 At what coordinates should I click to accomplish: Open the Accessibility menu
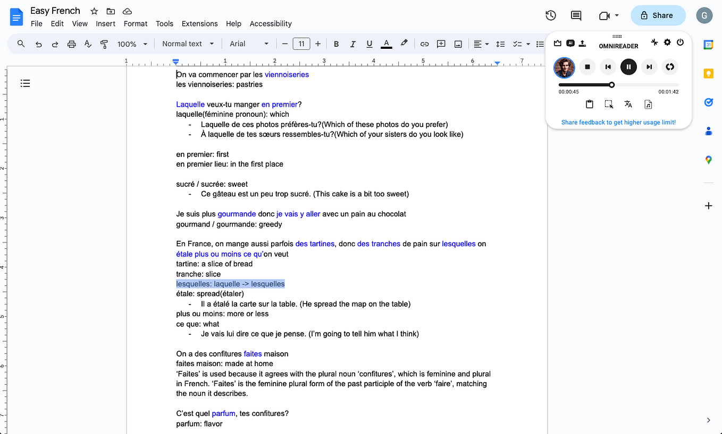coord(271,23)
